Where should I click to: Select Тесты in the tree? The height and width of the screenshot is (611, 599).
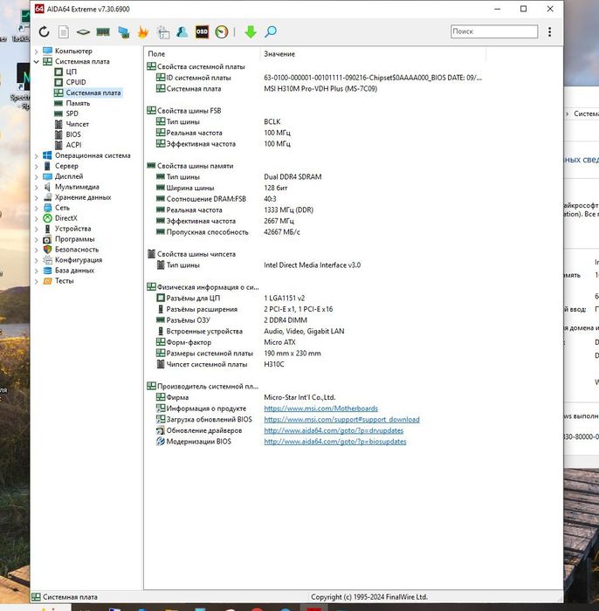pos(64,281)
